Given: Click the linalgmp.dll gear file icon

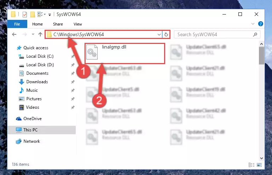Looking at the screenshot, I should (x=92, y=52).
